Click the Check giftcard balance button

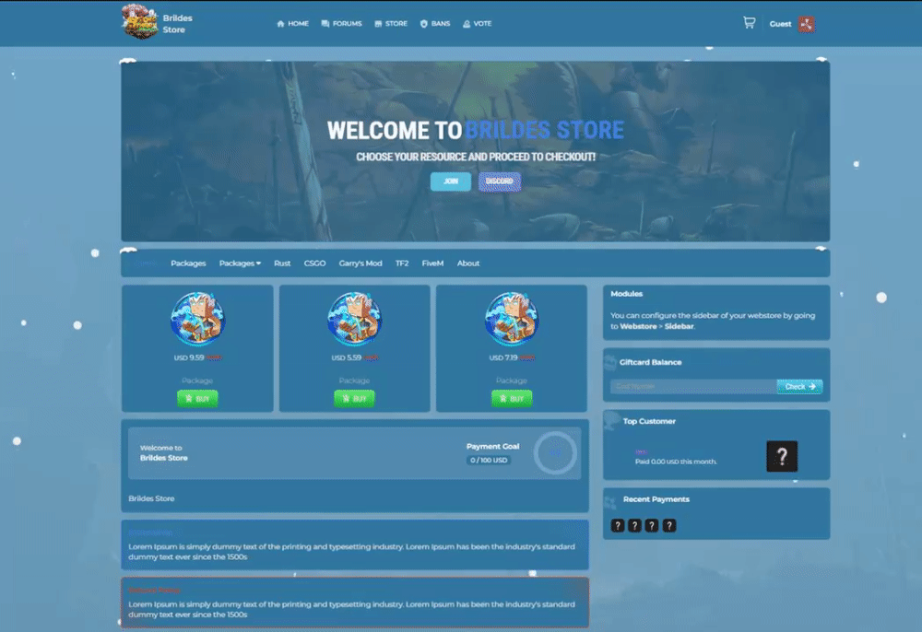pos(799,387)
